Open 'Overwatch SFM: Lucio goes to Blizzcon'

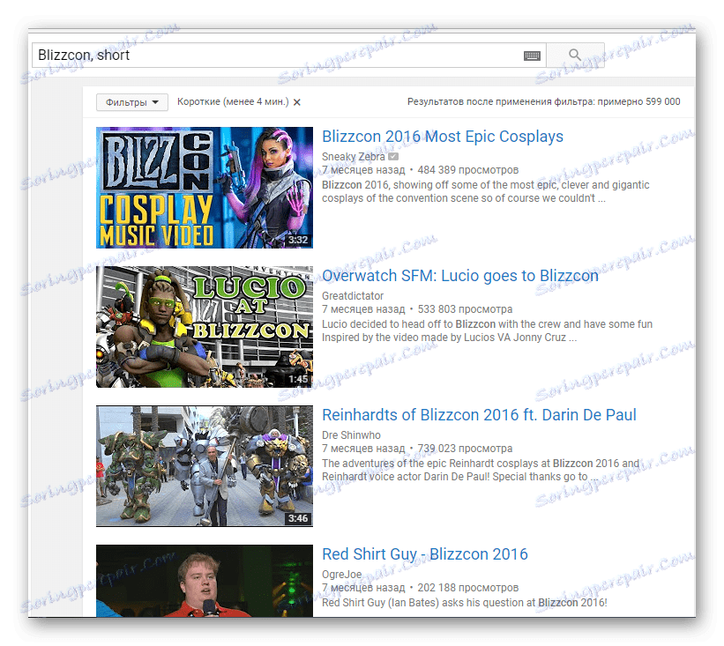(460, 276)
